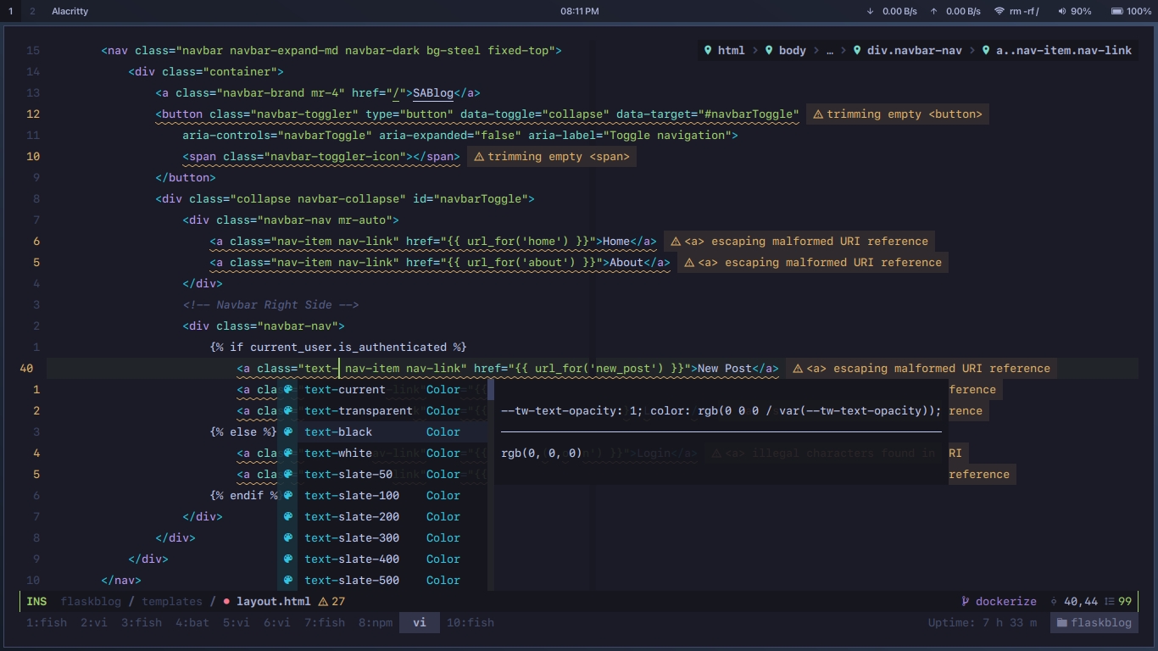Click Navbar Right Side comment line
Screen dimensions: 1158x651
270,304
